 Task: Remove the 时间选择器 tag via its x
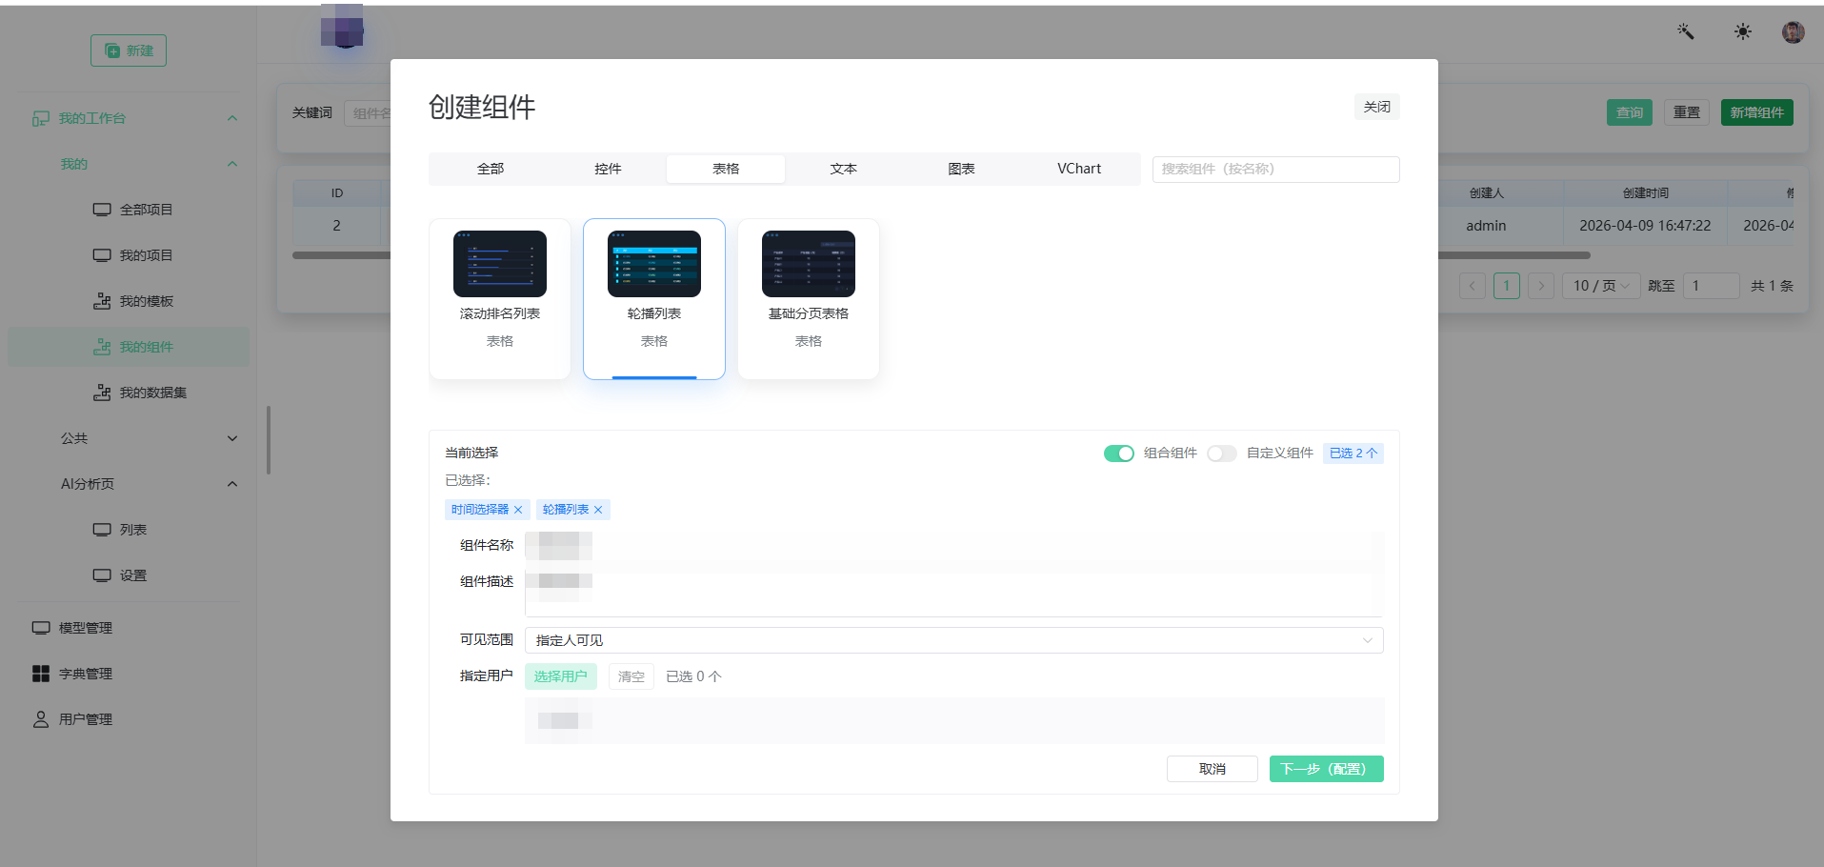click(518, 510)
